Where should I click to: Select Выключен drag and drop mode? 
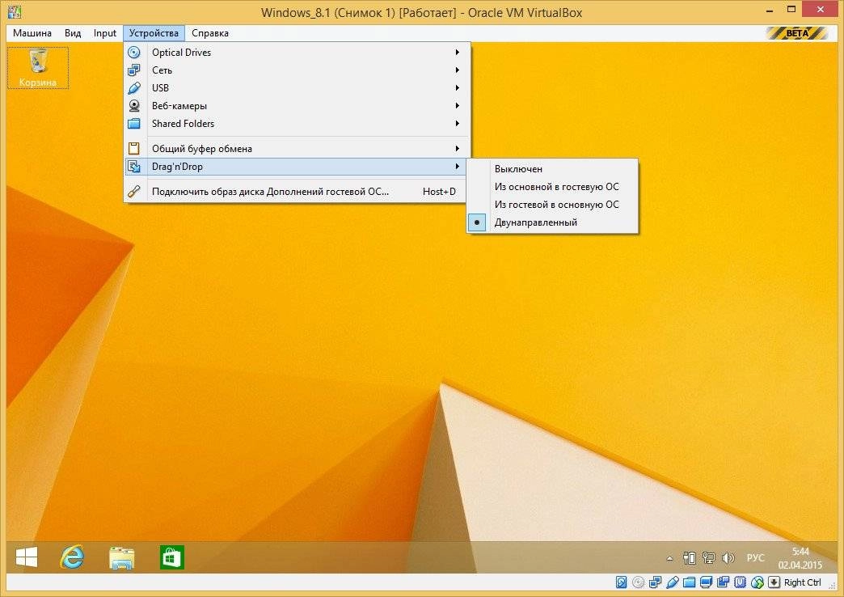(552, 168)
